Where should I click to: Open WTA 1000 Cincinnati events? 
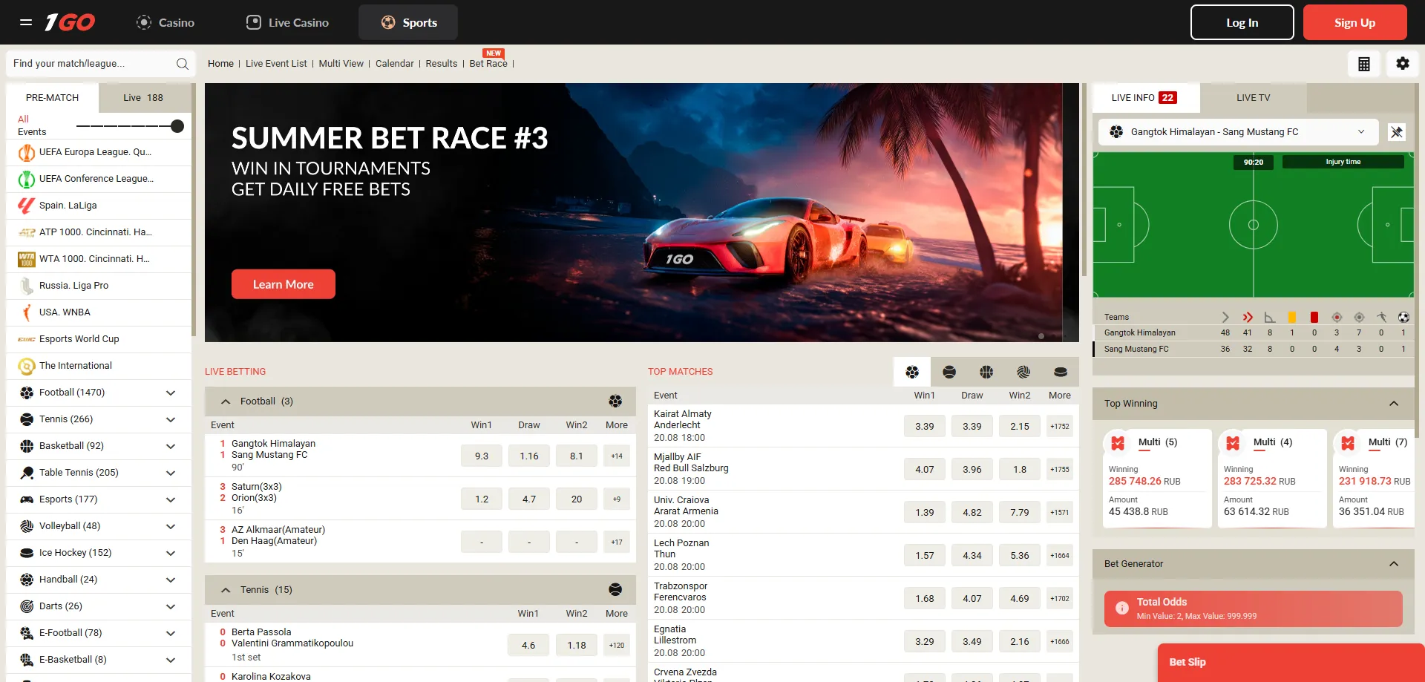tap(99, 259)
